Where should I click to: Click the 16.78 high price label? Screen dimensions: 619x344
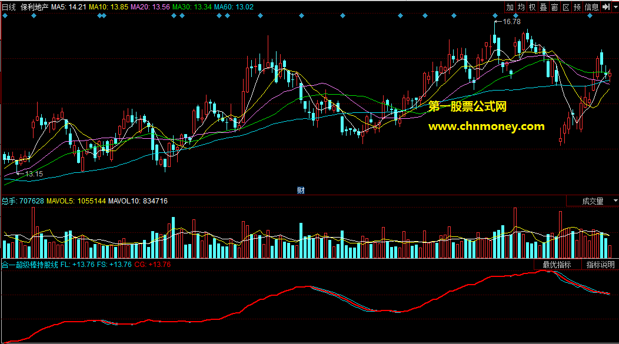click(512, 22)
